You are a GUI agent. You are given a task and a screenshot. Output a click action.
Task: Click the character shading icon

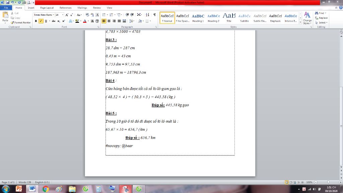tap(92, 21)
